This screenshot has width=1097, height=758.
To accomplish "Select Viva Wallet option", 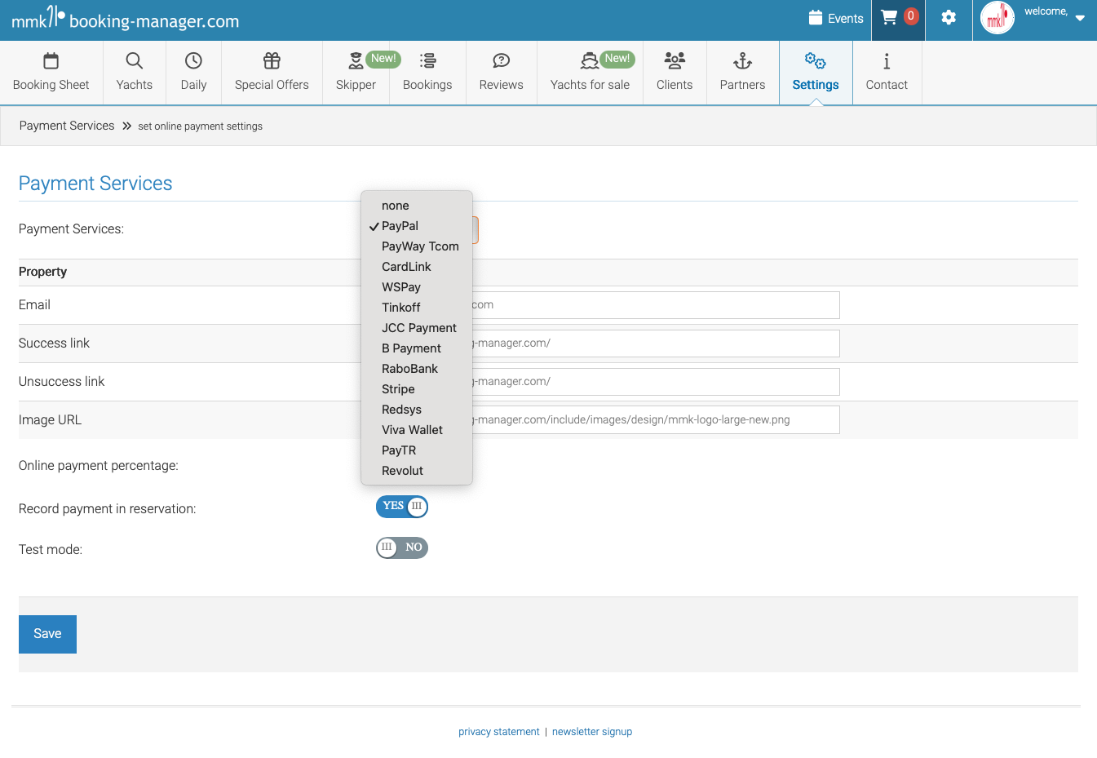I will 417,430.
